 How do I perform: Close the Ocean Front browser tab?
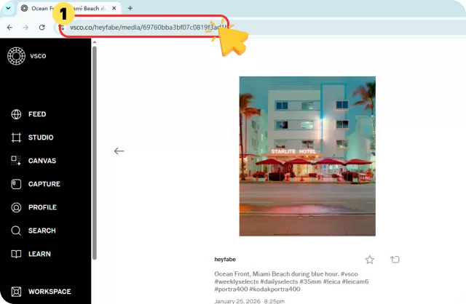pos(114,8)
